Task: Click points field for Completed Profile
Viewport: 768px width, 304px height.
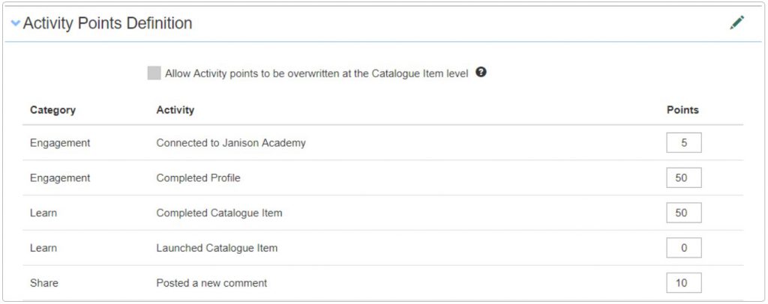Action: [683, 177]
